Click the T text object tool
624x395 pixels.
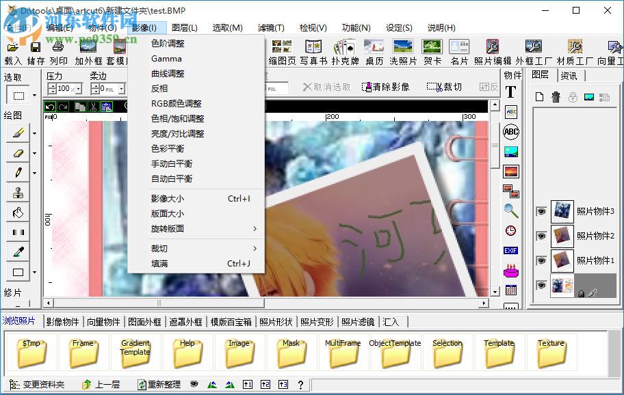tap(511, 91)
